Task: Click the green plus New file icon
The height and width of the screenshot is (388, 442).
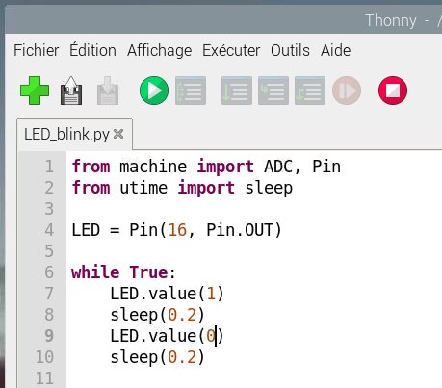Action: click(35, 91)
